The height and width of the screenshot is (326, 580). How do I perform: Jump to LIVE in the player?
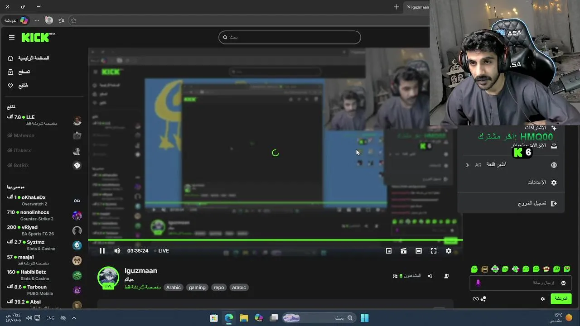coord(161,251)
